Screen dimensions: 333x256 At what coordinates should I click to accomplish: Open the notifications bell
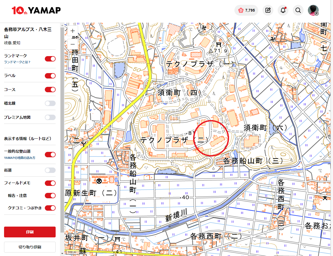coord(283,10)
